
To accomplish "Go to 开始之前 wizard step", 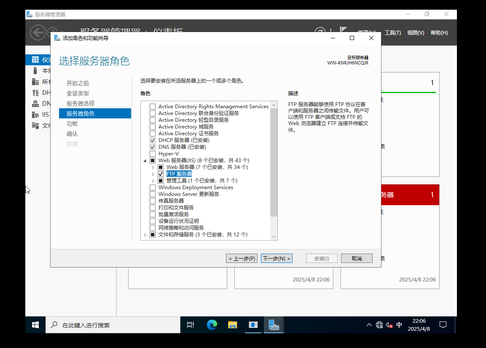I will pos(78,83).
